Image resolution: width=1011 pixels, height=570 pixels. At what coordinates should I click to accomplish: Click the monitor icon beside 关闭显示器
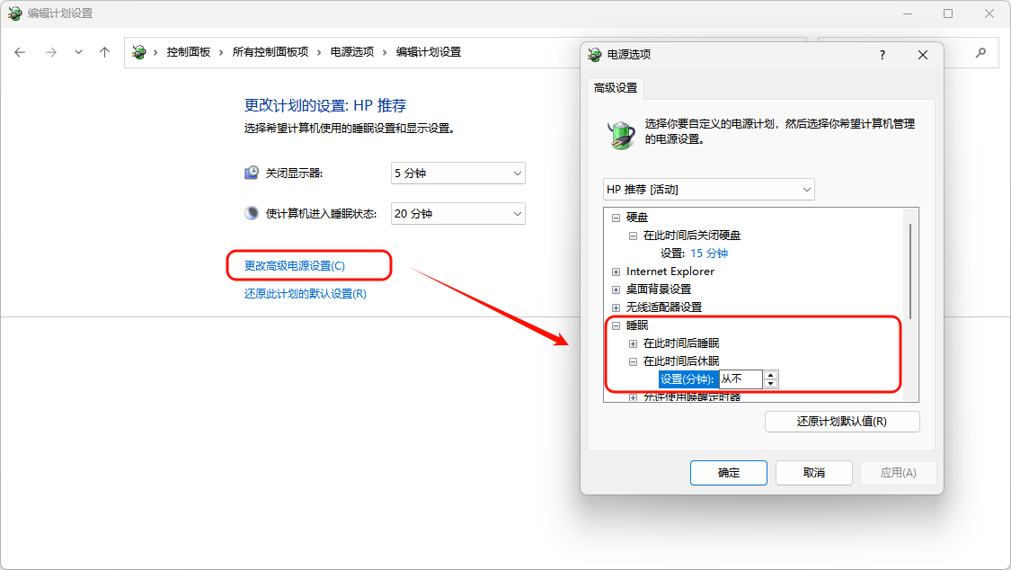point(252,173)
